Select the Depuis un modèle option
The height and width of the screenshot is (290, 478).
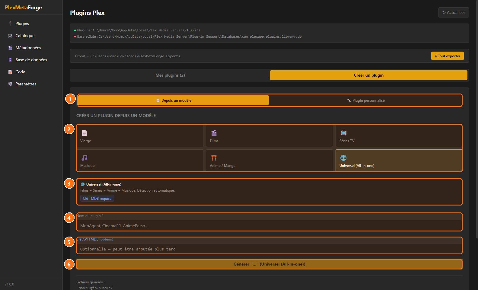pyautogui.click(x=174, y=100)
